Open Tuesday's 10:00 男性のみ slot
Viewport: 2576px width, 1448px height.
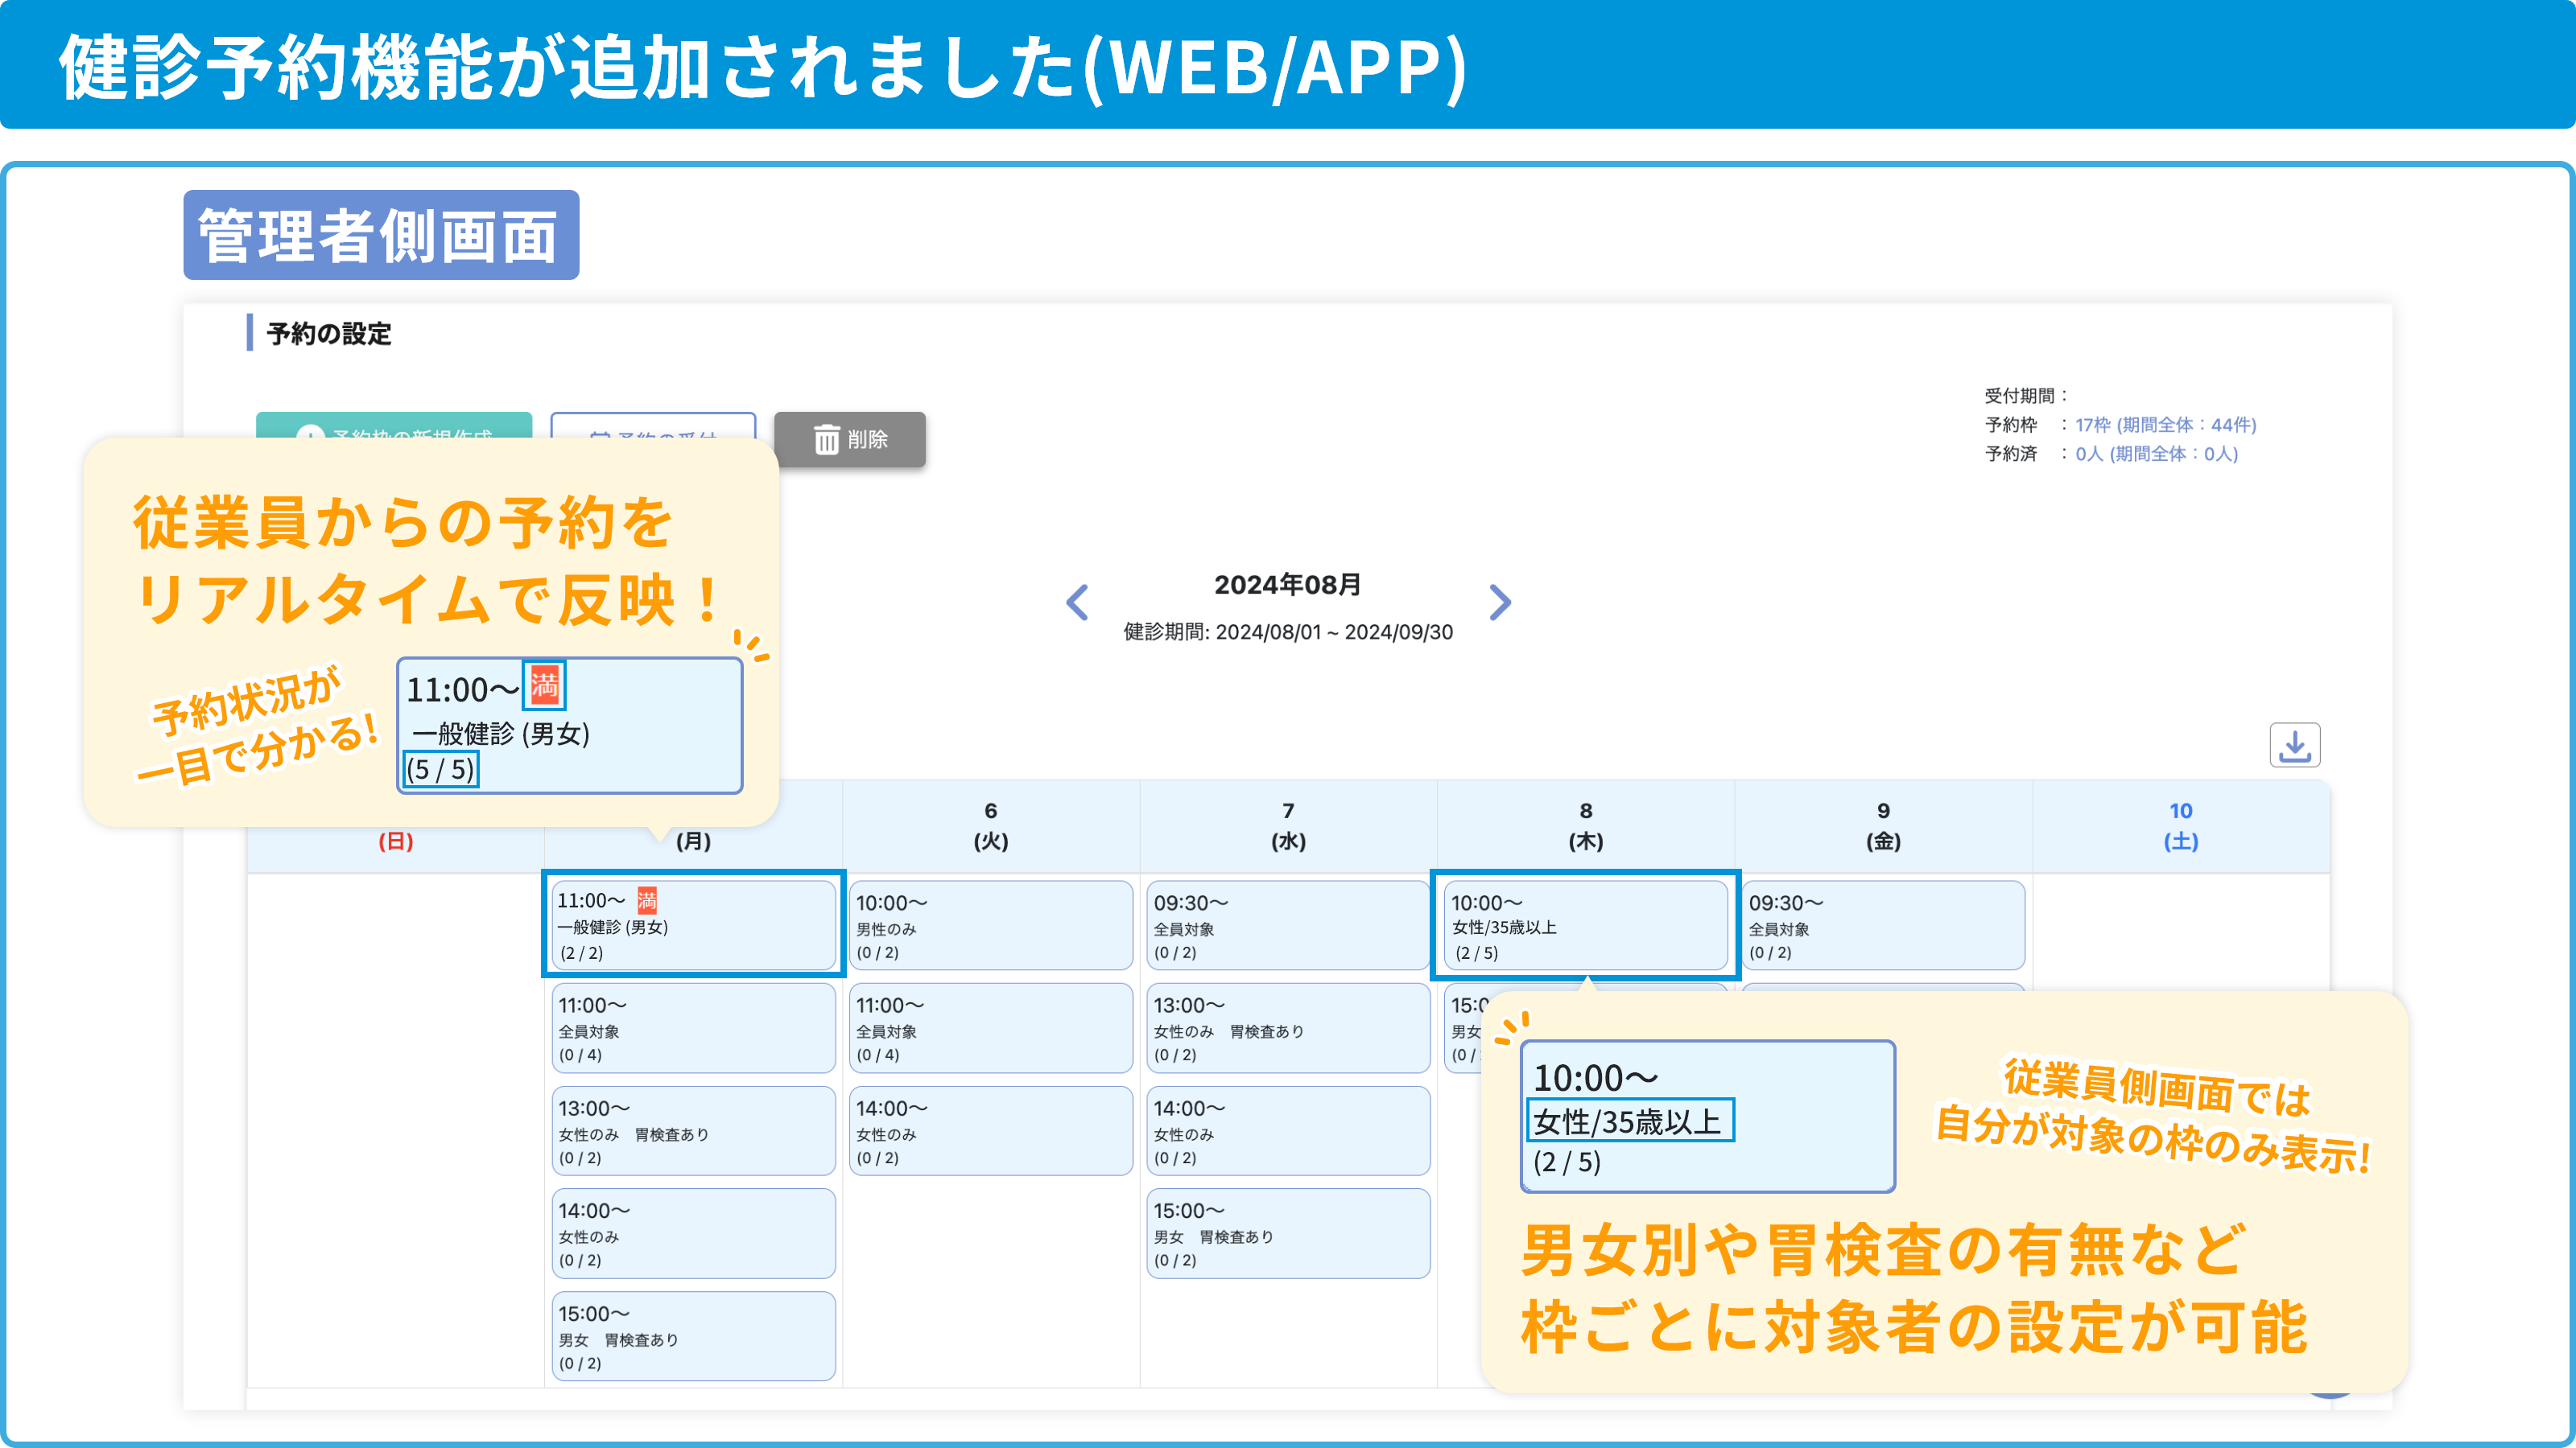[990, 924]
